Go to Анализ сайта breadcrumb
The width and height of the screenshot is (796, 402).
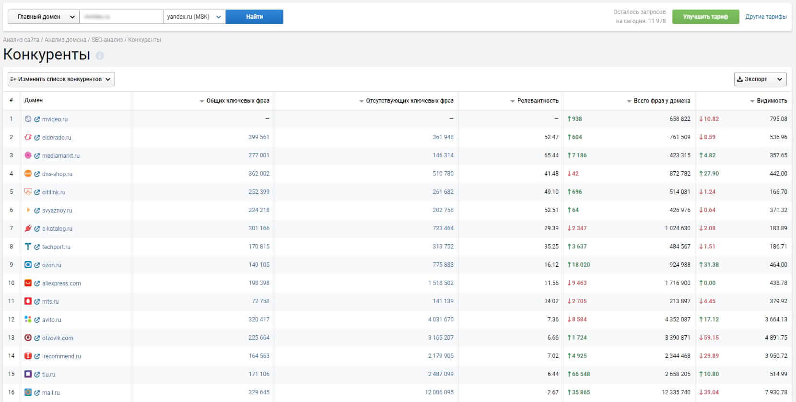pos(21,40)
